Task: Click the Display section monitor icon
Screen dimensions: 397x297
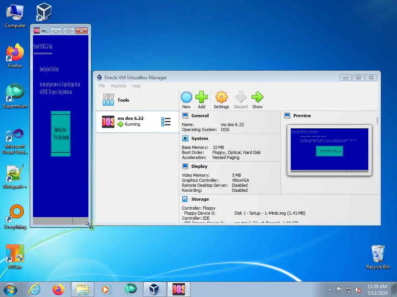Action: coord(185,166)
